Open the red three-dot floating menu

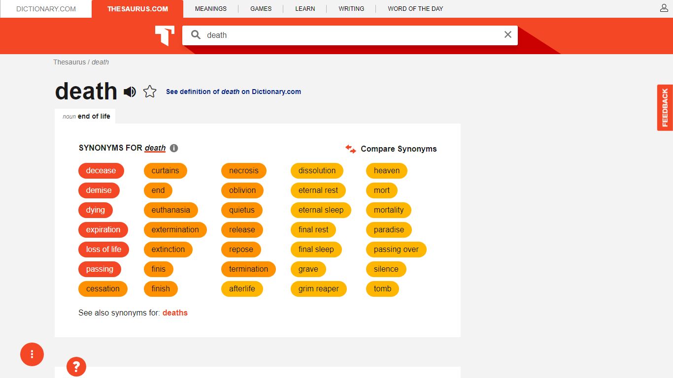32,354
